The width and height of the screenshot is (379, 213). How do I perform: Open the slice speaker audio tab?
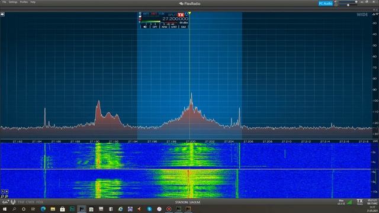click(144, 27)
